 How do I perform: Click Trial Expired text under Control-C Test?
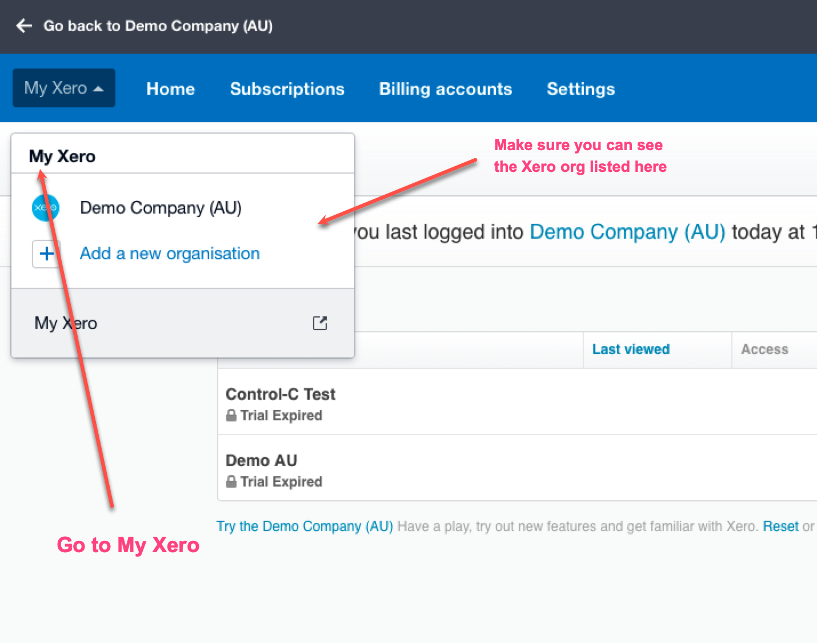click(281, 416)
